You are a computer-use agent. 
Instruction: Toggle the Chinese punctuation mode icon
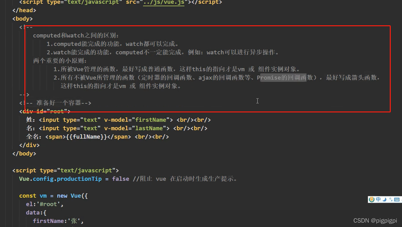coord(391,199)
